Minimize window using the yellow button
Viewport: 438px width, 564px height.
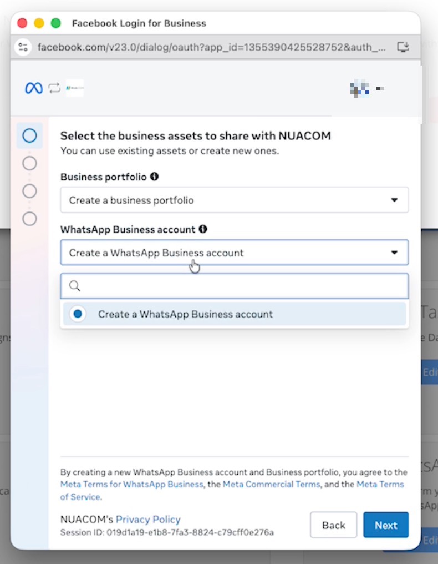click(39, 23)
